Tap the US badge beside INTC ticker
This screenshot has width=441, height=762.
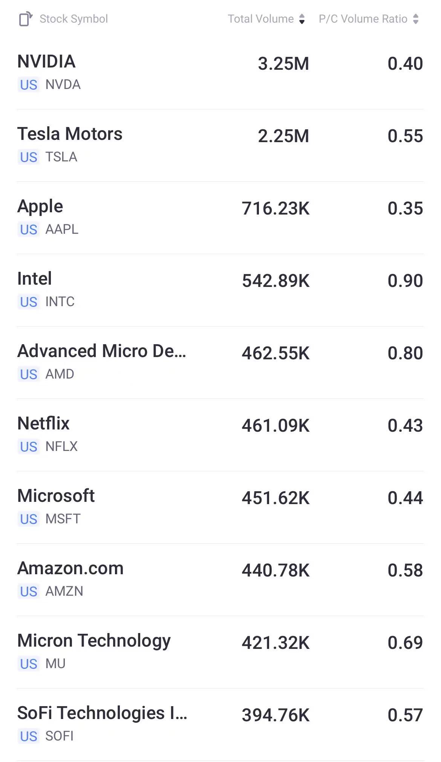click(x=29, y=302)
